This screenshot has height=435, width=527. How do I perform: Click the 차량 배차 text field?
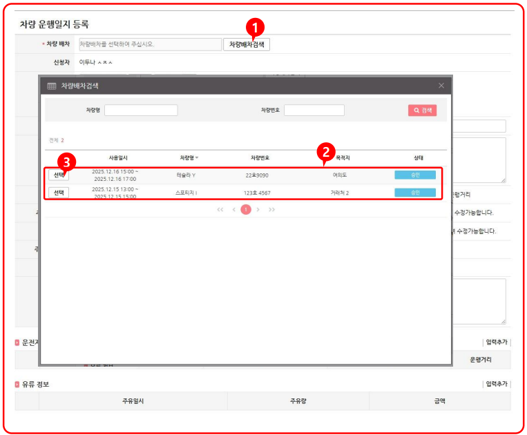click(150, 44)
